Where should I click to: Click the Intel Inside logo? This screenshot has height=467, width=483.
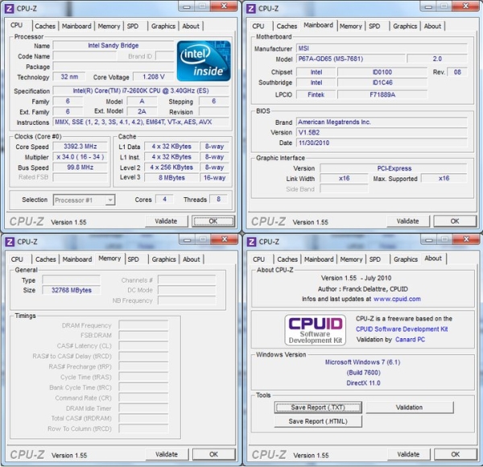click(x=204, y=60)
